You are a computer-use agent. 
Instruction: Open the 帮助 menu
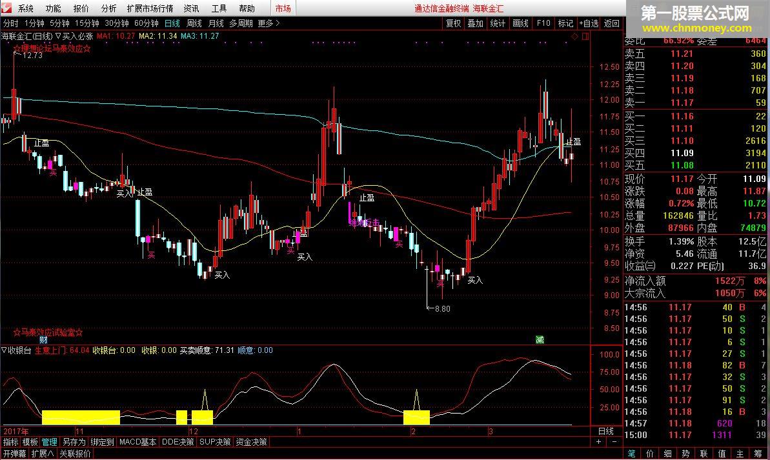[x=247, y=8]
